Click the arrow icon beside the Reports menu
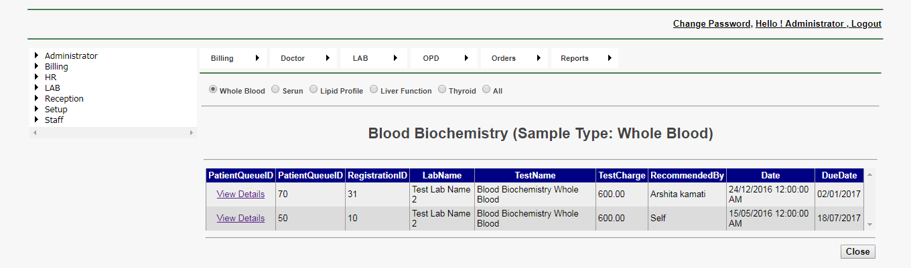The height and width of the screenshot is (268, 911). (x=610, y=58)
